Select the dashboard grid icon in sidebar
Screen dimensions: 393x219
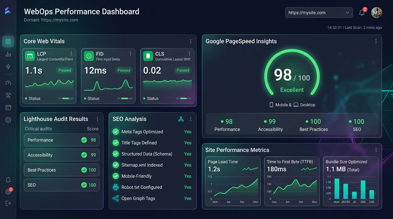point(8,42)
